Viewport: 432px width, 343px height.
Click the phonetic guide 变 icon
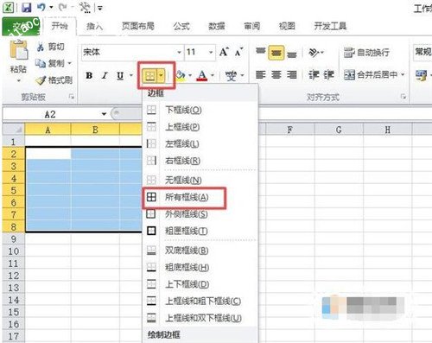click(231, 76)
